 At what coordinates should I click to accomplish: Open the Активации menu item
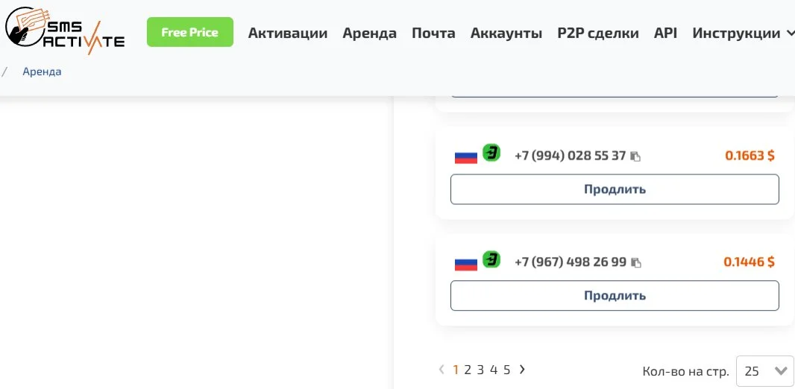tap(287, 34)
